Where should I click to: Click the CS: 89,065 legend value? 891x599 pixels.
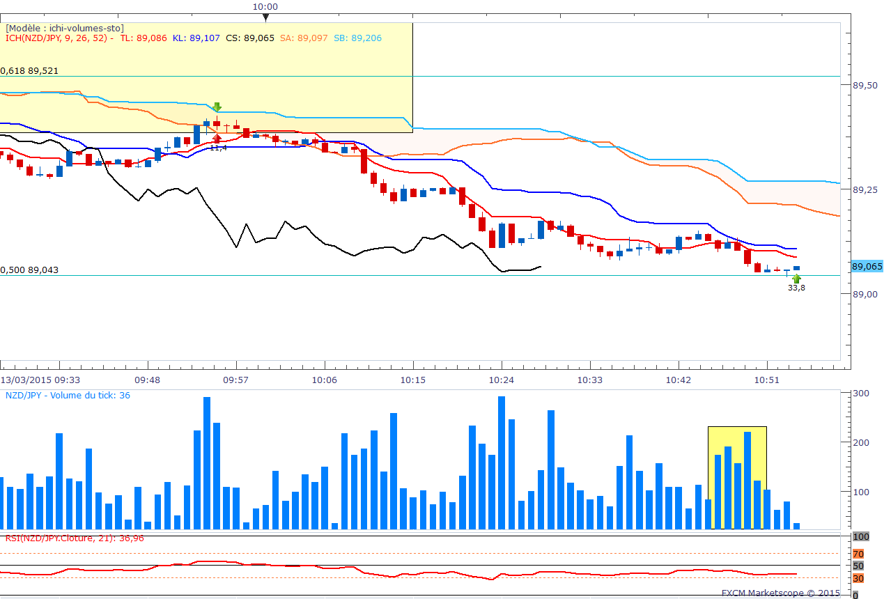[250, 38]
